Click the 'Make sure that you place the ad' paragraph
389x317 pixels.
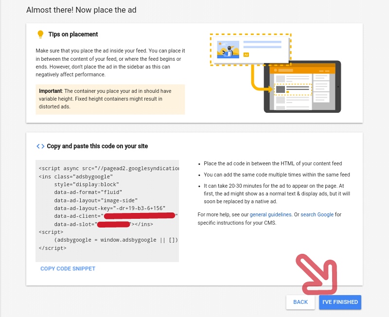pyautogui.click(x=110, y=63)
